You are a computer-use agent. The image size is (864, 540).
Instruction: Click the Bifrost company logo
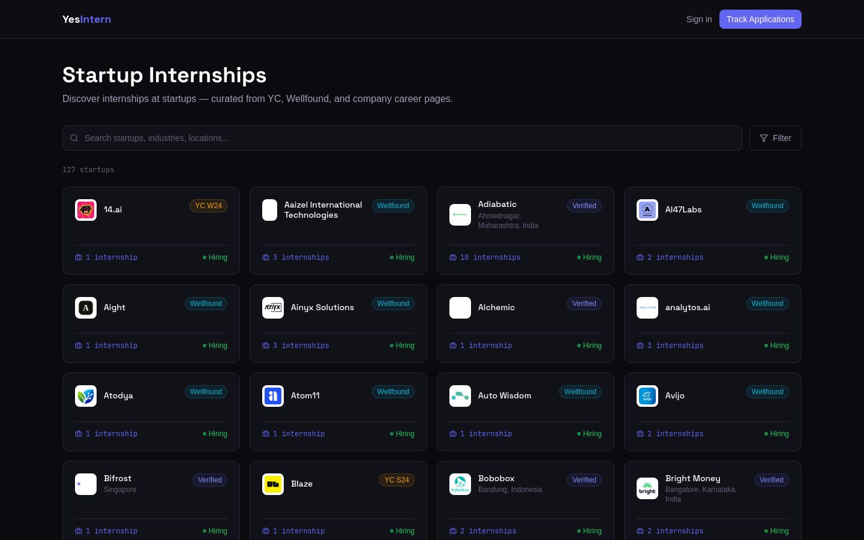pyautogui.click(x=86, y=484)
